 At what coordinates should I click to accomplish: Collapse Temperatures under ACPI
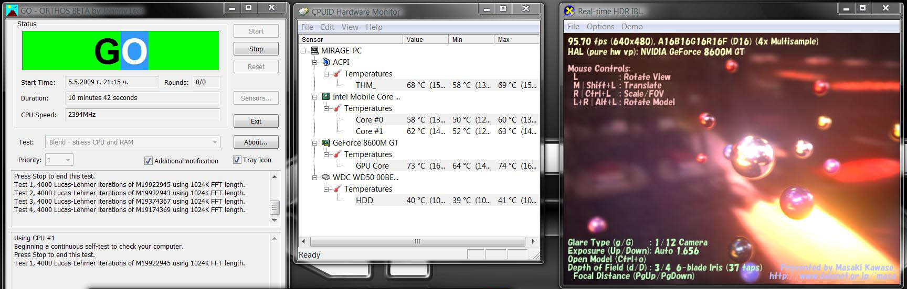click(326, 74)
